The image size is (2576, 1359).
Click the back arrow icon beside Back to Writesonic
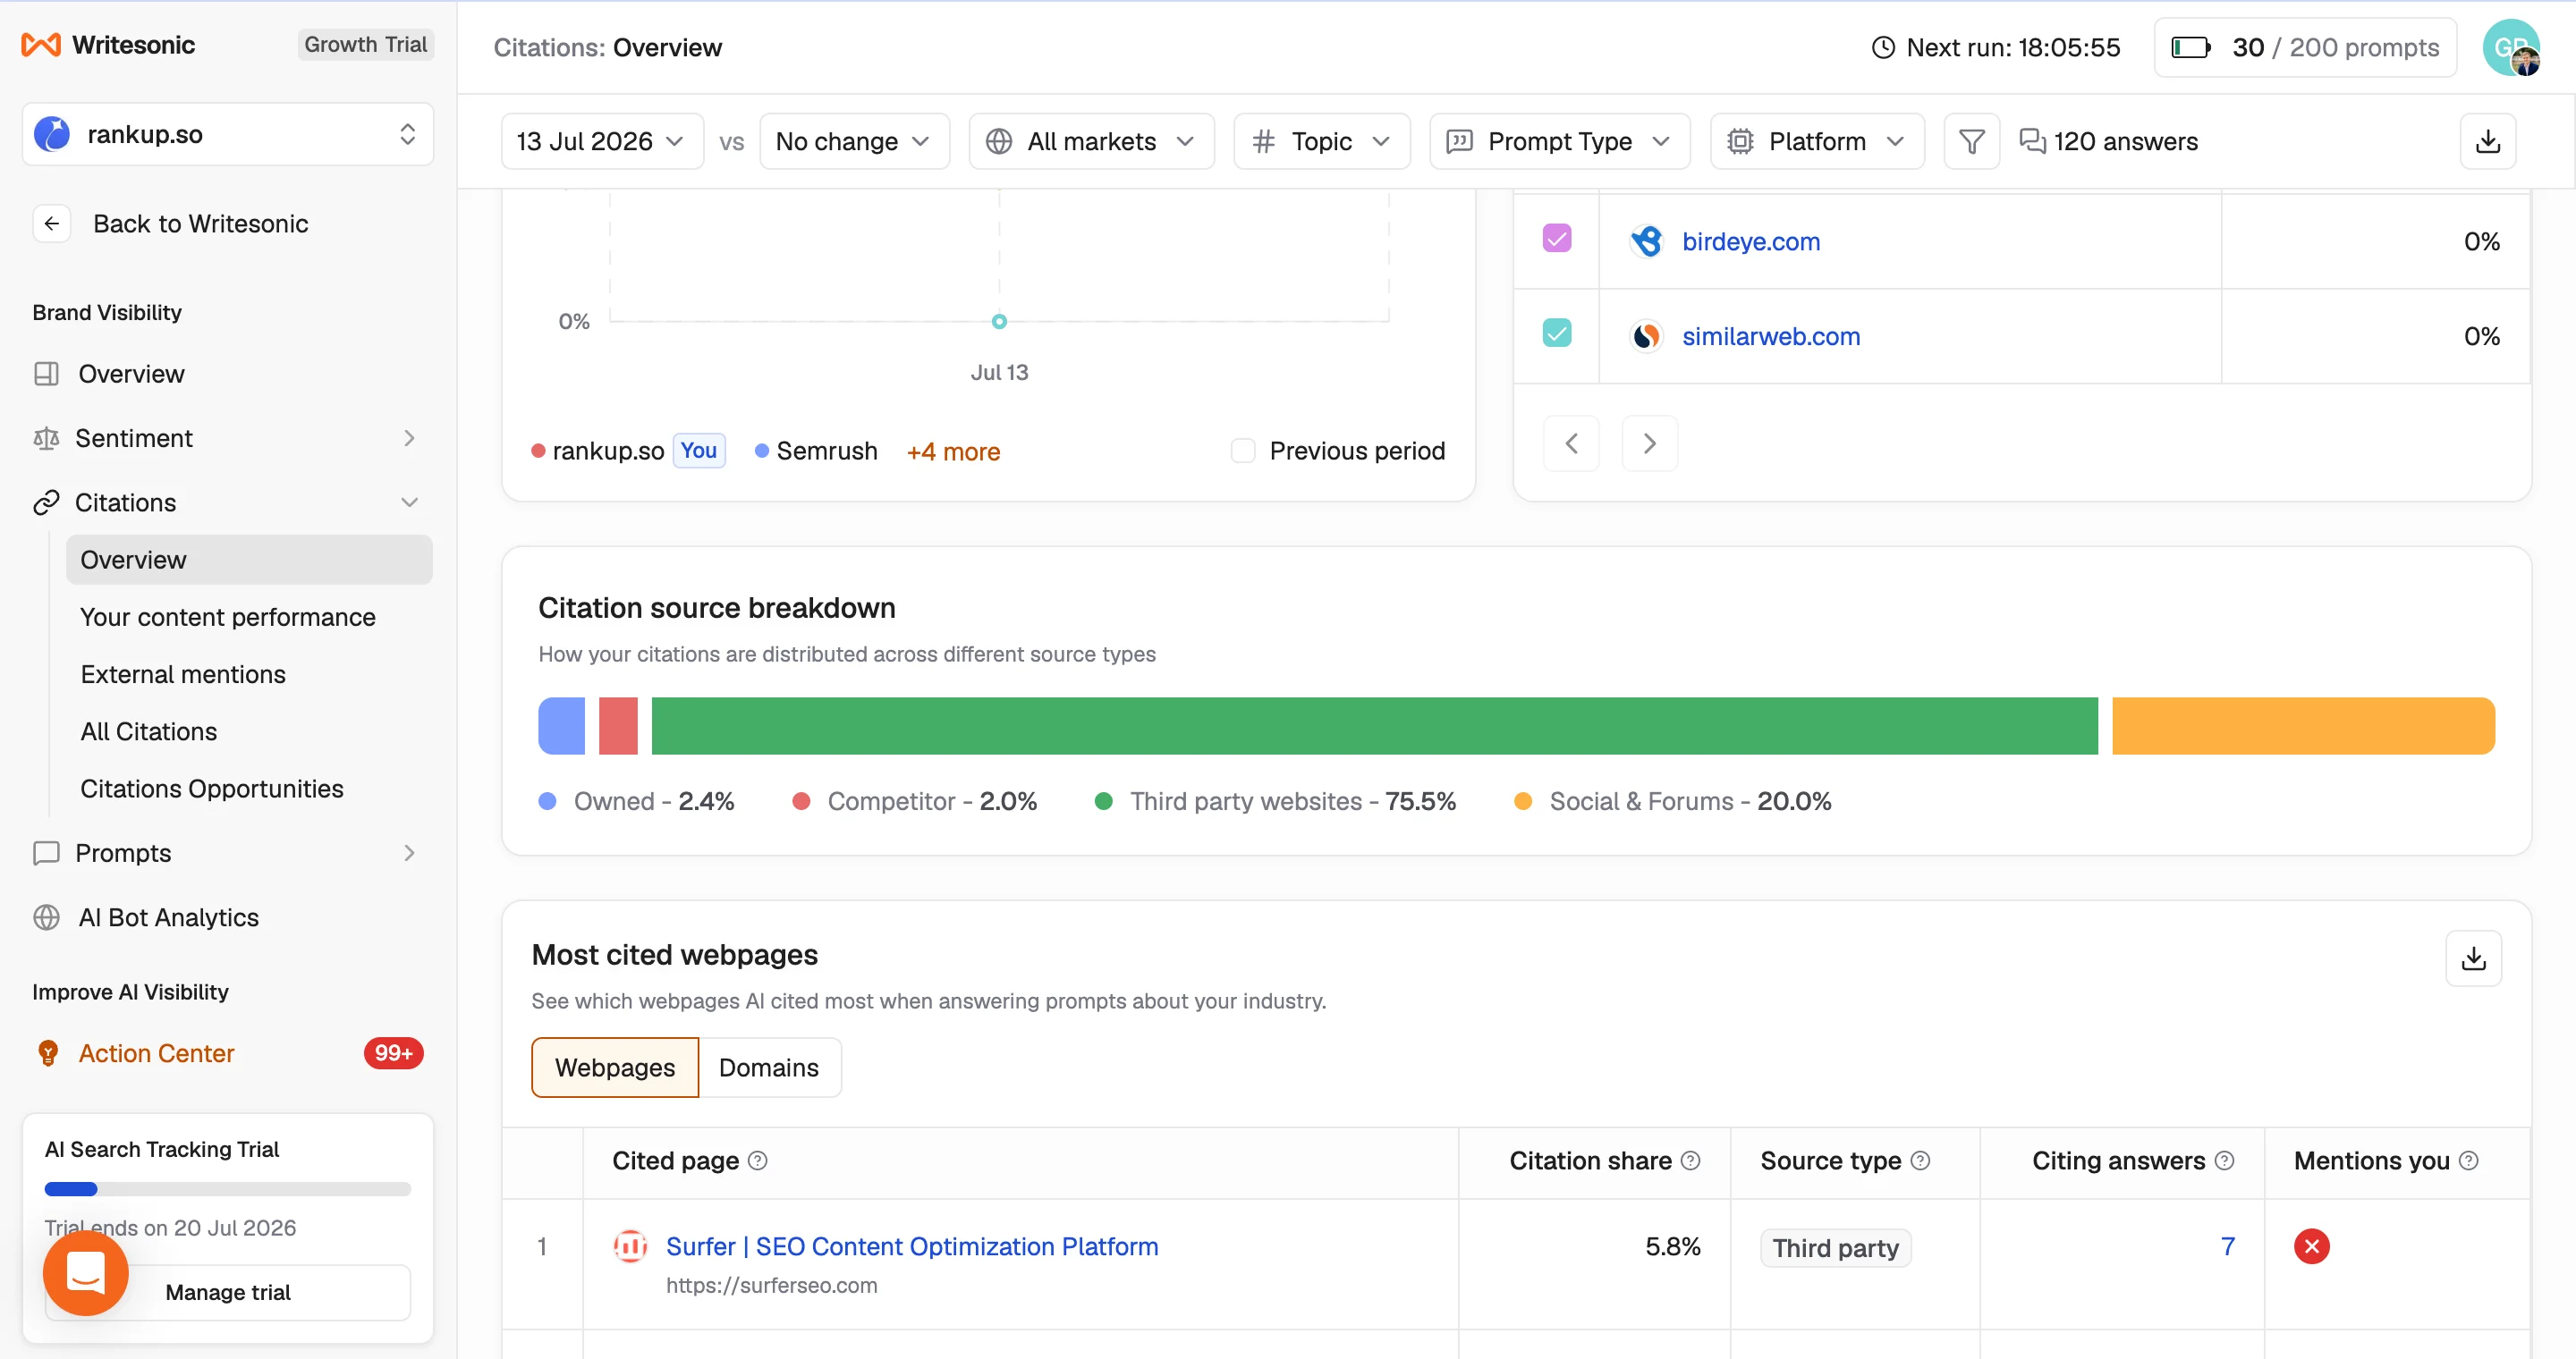pos(52,224)
